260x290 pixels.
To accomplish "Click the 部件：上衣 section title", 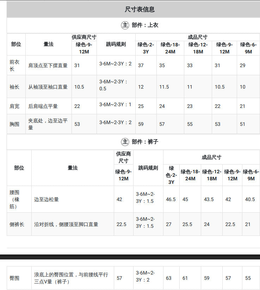I will [145, 25].
